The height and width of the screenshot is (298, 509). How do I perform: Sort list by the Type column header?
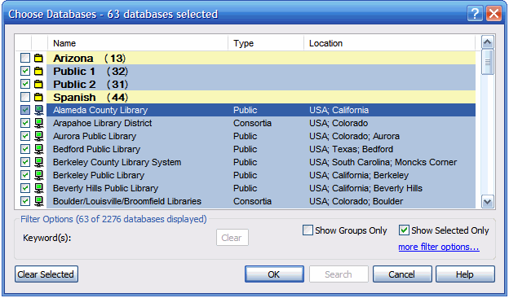click(x=266, y=43)
